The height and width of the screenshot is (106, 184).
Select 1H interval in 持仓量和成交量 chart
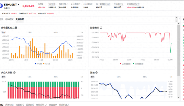[x=82, y=32]
